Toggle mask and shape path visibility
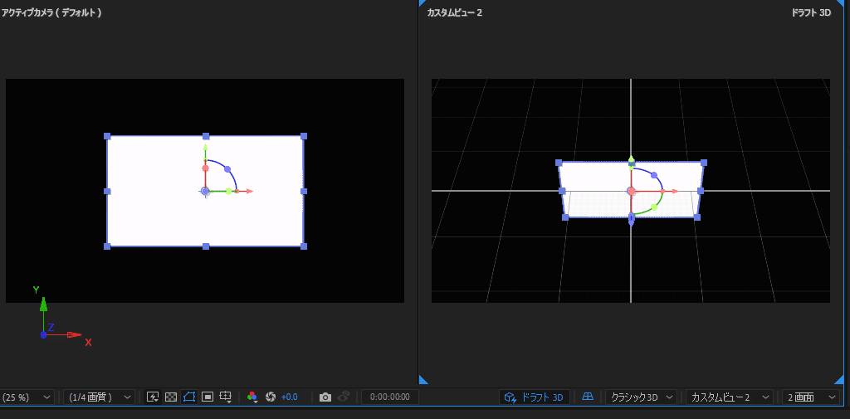Viewport: 850px width, 419px height. coord(188,397)
